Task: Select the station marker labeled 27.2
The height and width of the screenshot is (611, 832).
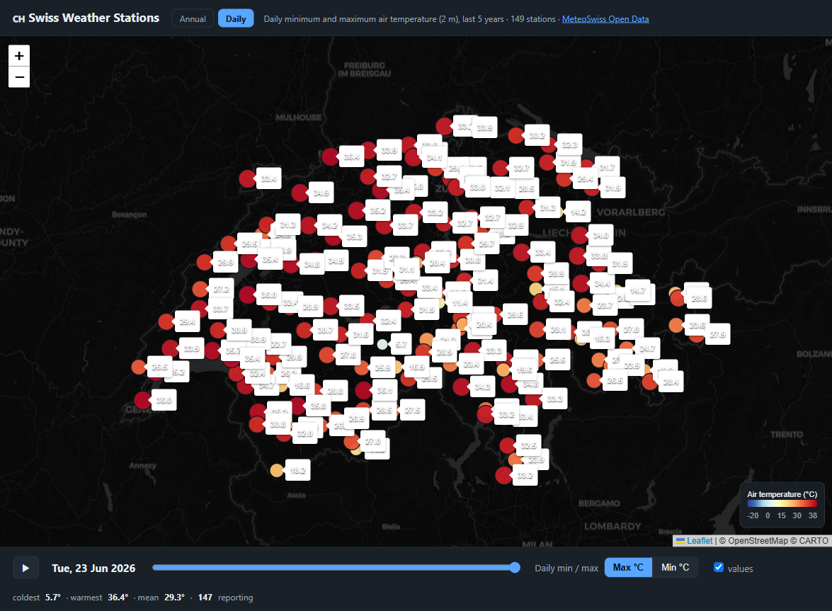Action: click(x=200, y=289)
